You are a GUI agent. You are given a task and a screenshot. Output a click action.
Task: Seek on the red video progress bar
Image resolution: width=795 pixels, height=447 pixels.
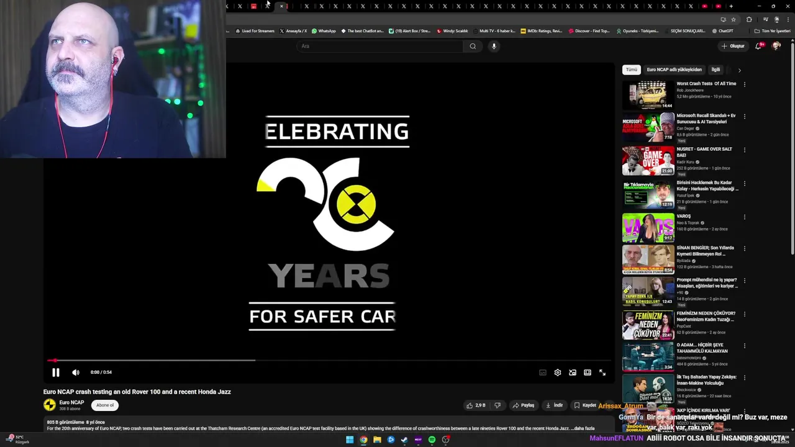(x=329, y=360)
